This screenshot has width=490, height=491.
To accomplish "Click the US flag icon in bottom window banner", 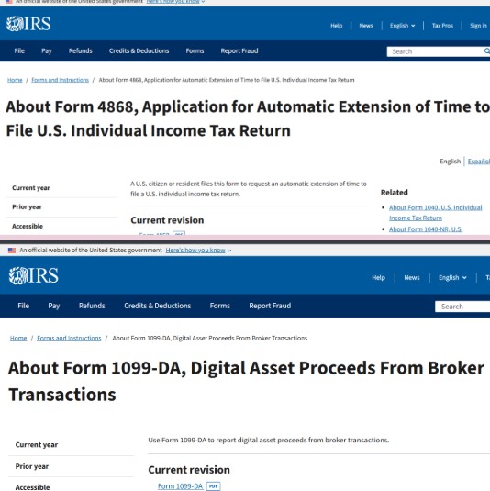I will pyautogui.click(x=12, y=251).
